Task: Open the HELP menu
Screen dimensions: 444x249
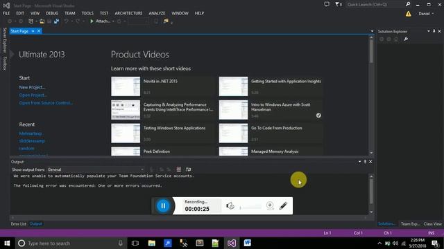Action: click(199, 13)
